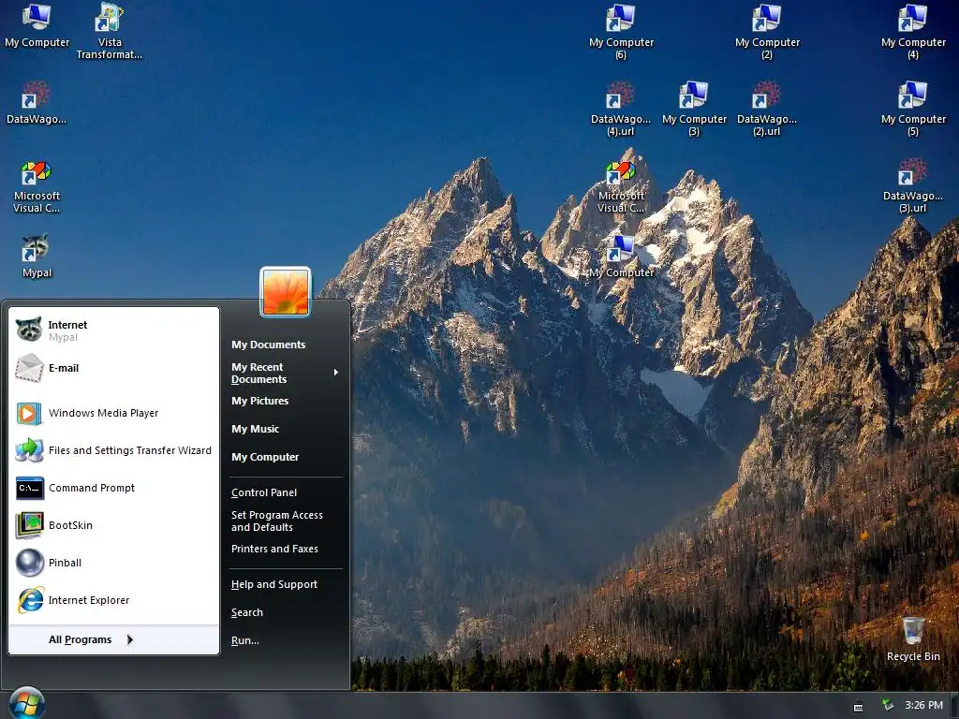Click the 3:26 PM taskbar clock

[923, 705]
